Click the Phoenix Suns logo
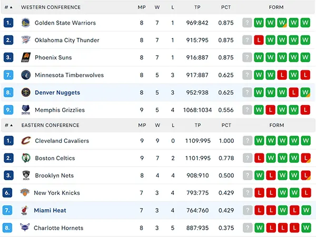Viewport: 316px width, 237px height. coord(26,57)
